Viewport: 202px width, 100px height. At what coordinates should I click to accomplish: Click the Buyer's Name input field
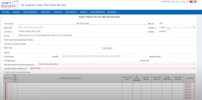(x=115, y=40)
